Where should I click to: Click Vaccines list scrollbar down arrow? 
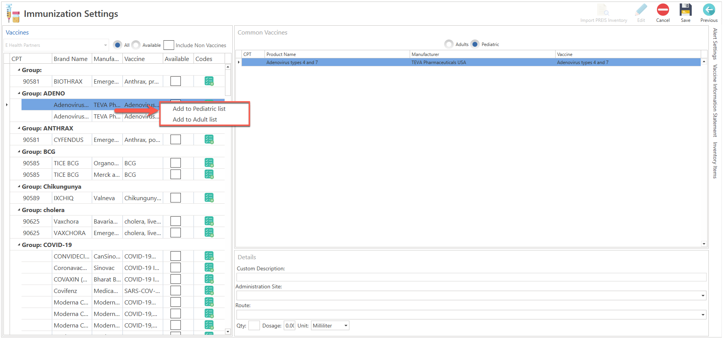click(x=228, y=332)
